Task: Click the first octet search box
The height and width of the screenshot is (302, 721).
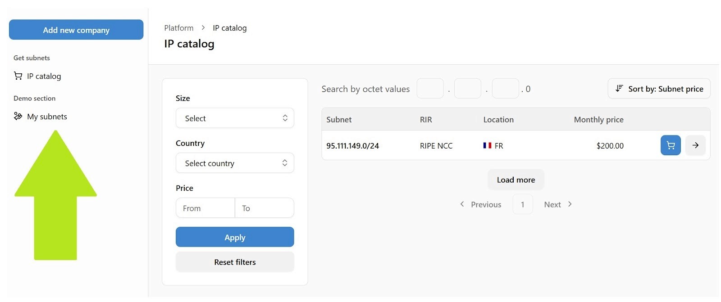Action: pos(430,89)
